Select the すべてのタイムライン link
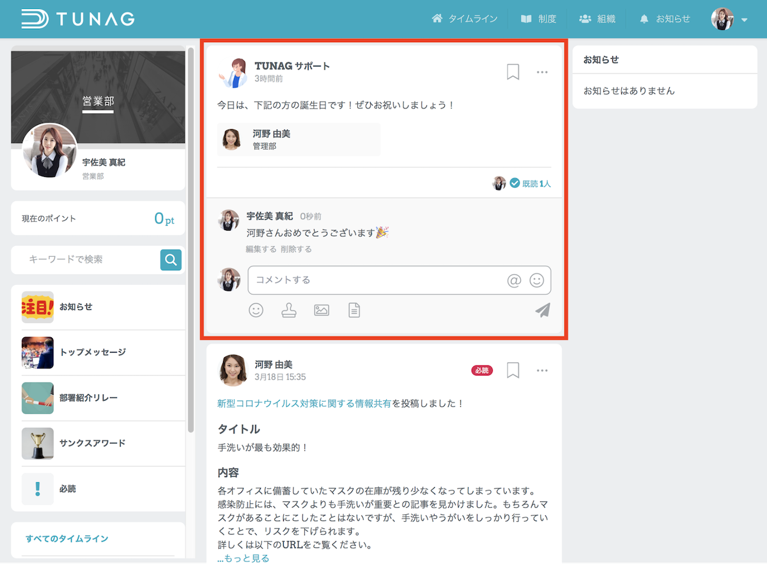This screenshot has height=564, width=767. coord(66,538)
